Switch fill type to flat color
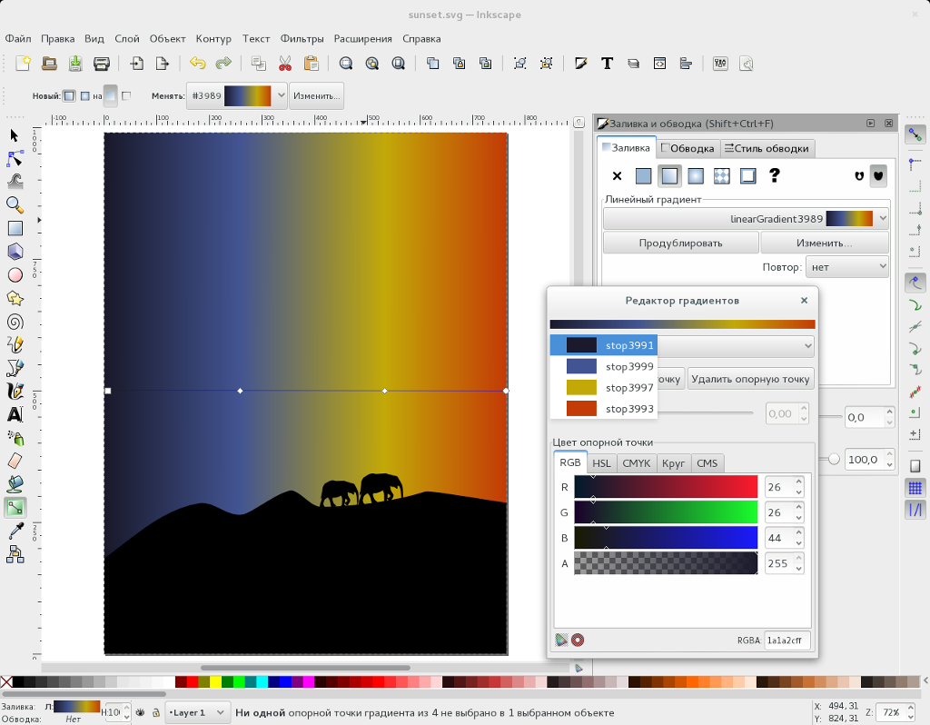This screenshot has width=930, height=725. point(643,175)
